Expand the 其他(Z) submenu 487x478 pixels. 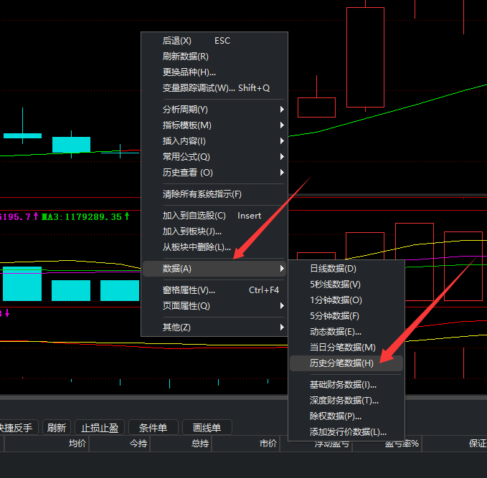point(177,328)
